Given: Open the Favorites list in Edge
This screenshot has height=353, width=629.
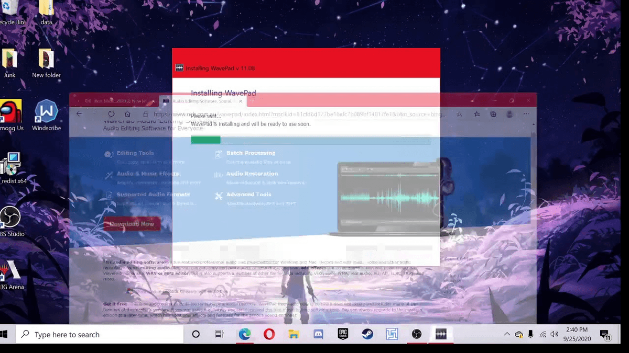Looking at the screenshot, I should (476, 114).
